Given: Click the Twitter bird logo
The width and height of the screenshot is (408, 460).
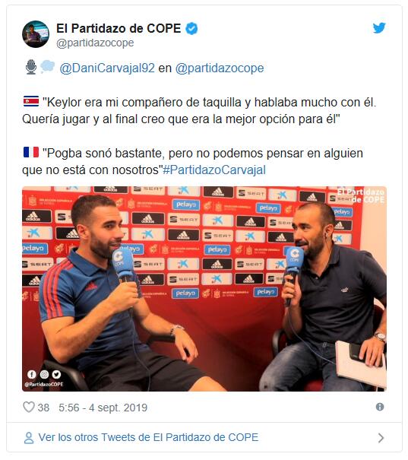Looking at the screenshot, I should 379,28.
